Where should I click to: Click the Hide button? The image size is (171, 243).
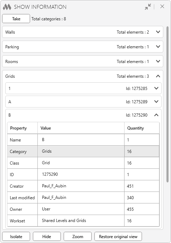47,236
